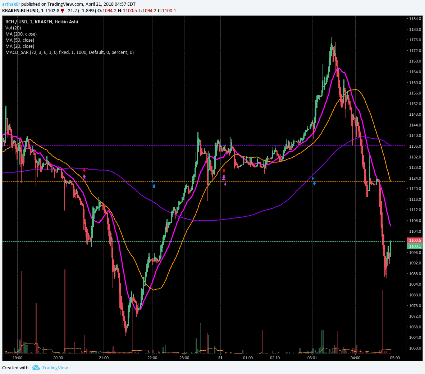This screenshot has height=374, width=425.
Task: Click the 22:00 time axis label
Action: click(x=152, y=358)
